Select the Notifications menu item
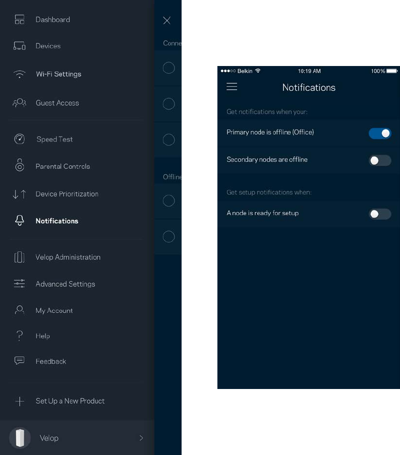The height and width of the screenshot is (455, 400). click(57, 221)
